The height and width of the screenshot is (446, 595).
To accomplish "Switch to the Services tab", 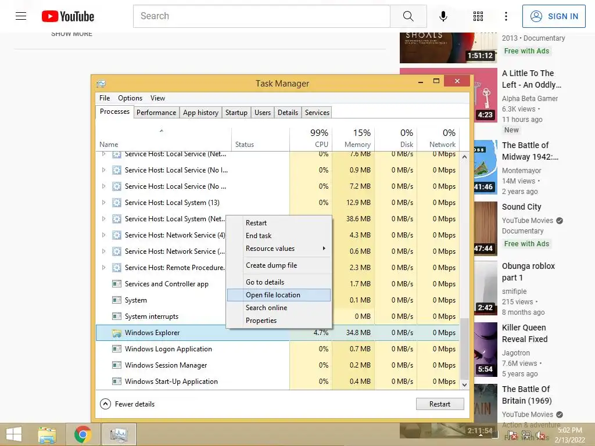I will click(x=317, y=113).
